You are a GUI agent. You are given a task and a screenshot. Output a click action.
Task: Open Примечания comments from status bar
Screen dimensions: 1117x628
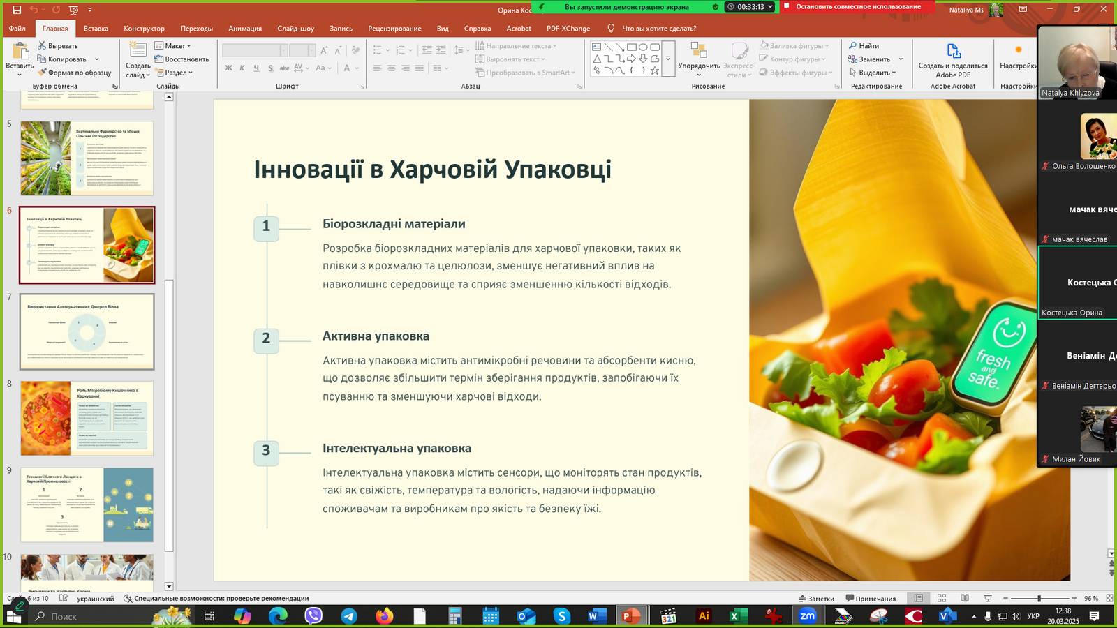[x=871, y=599]
